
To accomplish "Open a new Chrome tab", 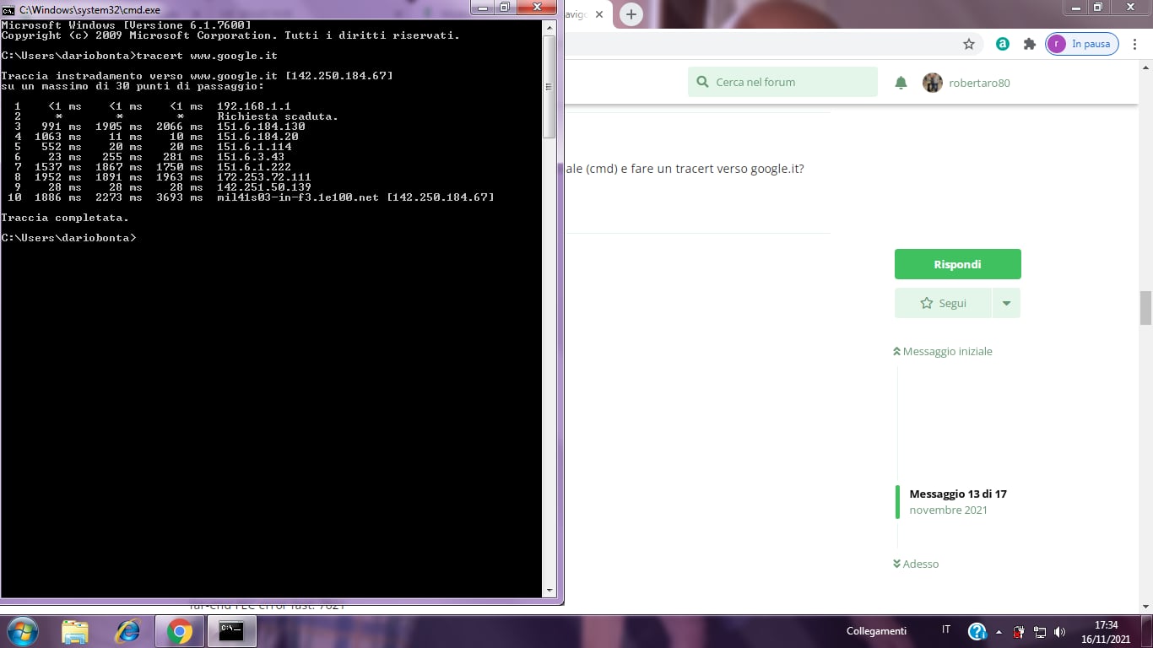I will pyautogui.click(x=631, y=14).
